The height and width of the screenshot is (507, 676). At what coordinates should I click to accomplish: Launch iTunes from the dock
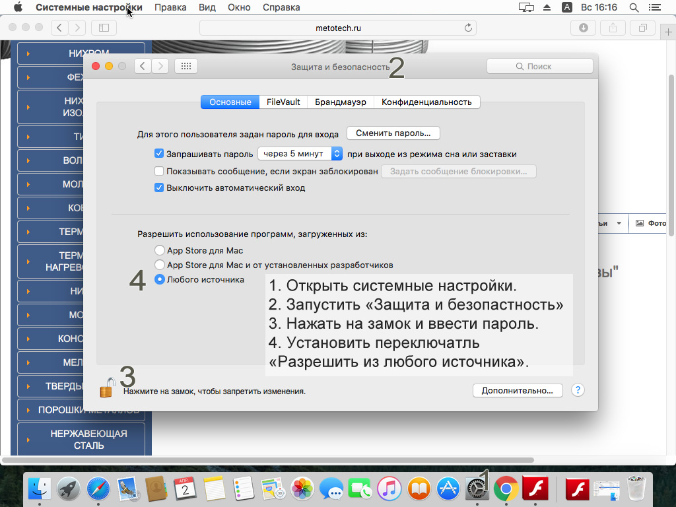pos(389,489)
